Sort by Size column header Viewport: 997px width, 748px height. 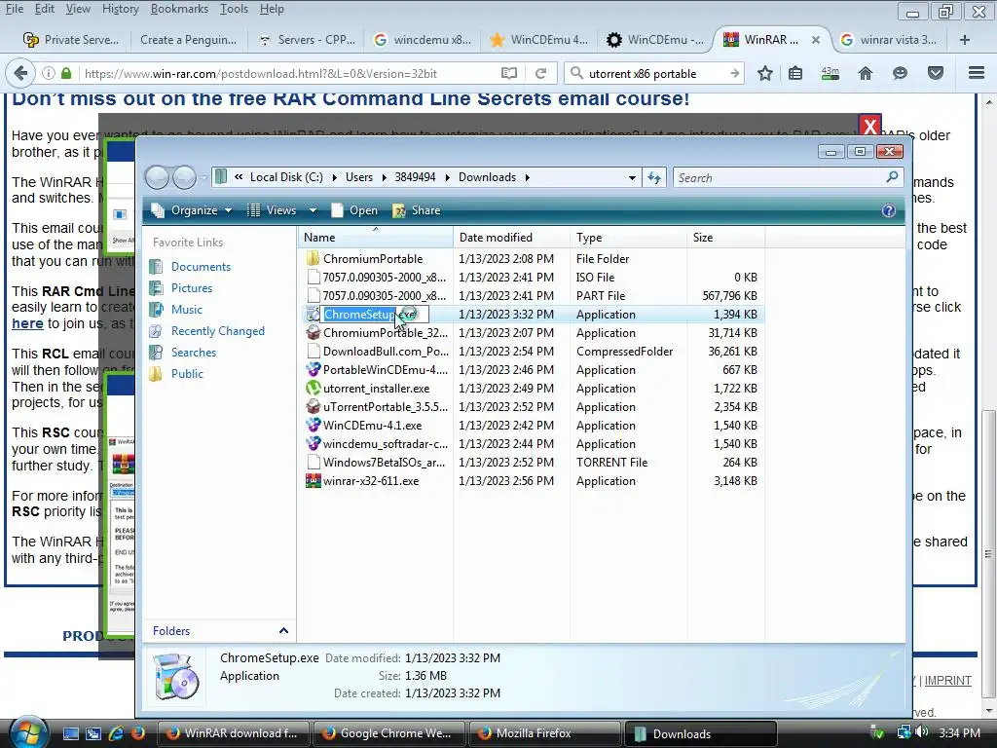(x=725, y=238)
